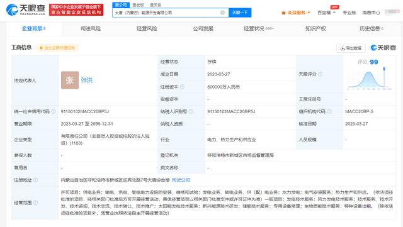Open the 张 legal representative avatar
Viewport: 403px width, 227px height.
[70, 80]
